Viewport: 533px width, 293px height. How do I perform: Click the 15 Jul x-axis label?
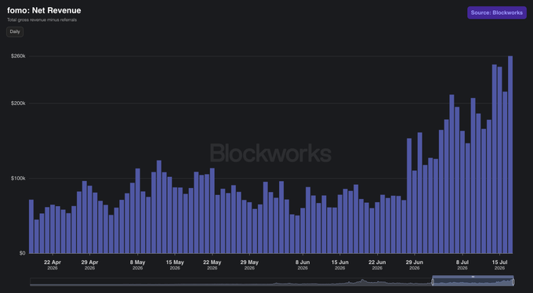click(500, 265)
